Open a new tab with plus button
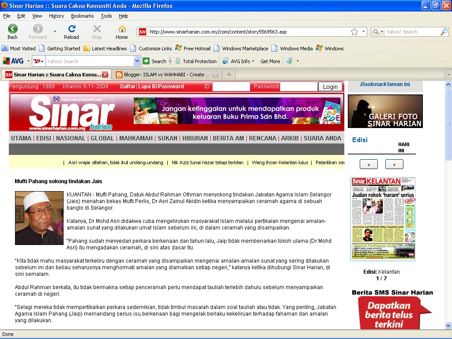The height and width of the screenshot is (339, 452). tap(229, 75)
